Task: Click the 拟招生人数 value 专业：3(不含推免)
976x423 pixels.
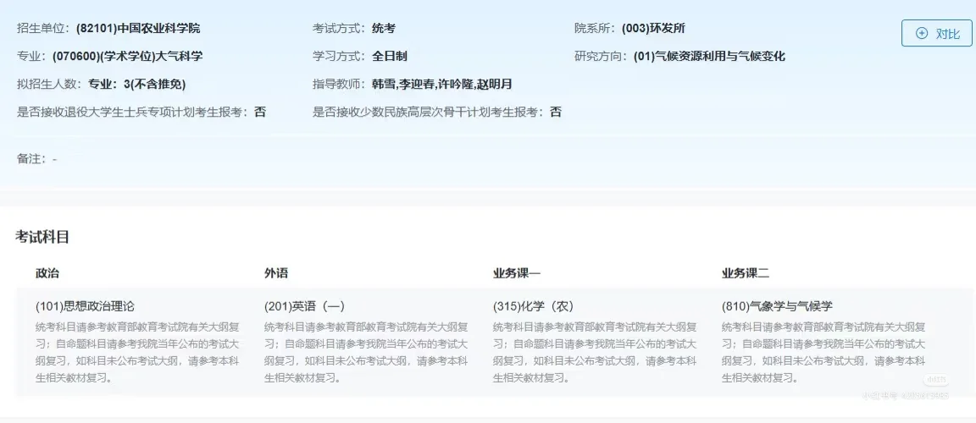Action: click(x=137, y=85)
